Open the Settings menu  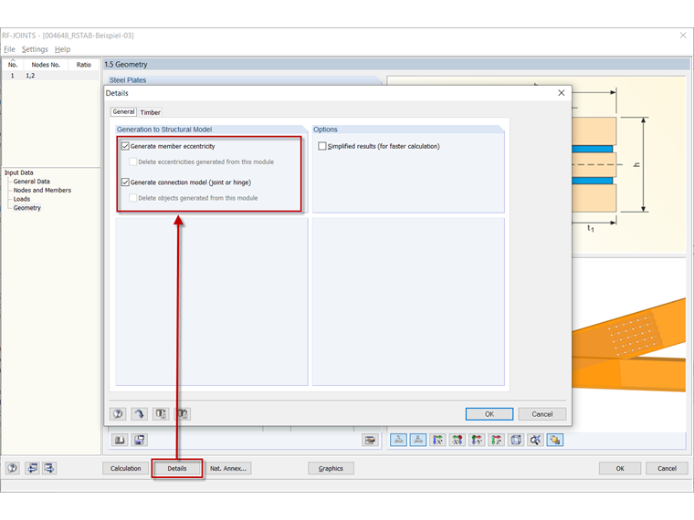pyautogui.click(x=35, y=49)
